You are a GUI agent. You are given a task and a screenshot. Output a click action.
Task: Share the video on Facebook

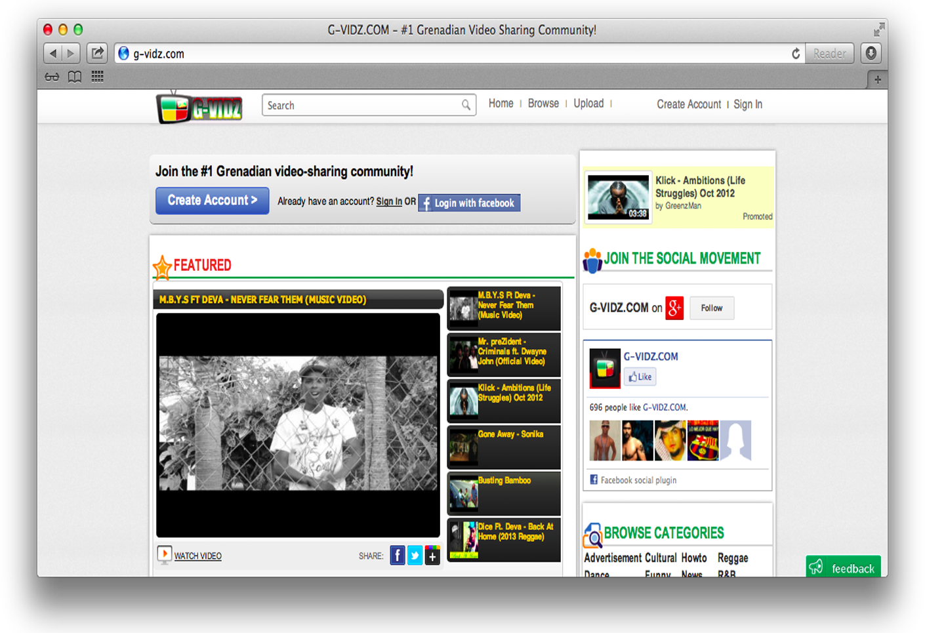click(398, 555)
